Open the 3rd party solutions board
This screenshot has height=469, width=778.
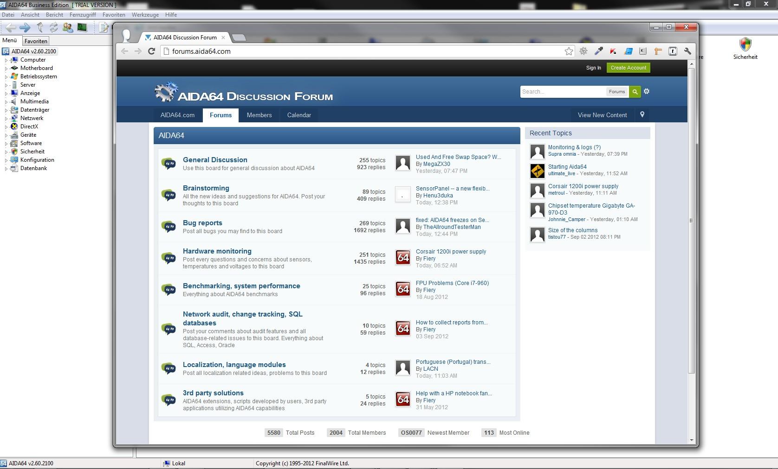point(213,393)
